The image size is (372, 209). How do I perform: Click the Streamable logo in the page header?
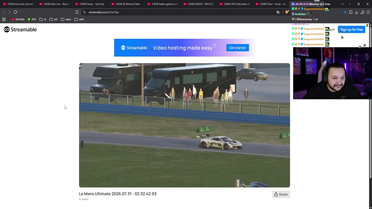click(20, 30)
